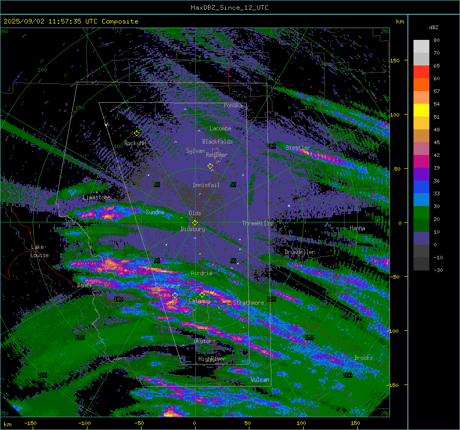Screen dimensions: 460x430
Task: Click the 100 tick on right vertical axis
Action: tap(395, 115)
